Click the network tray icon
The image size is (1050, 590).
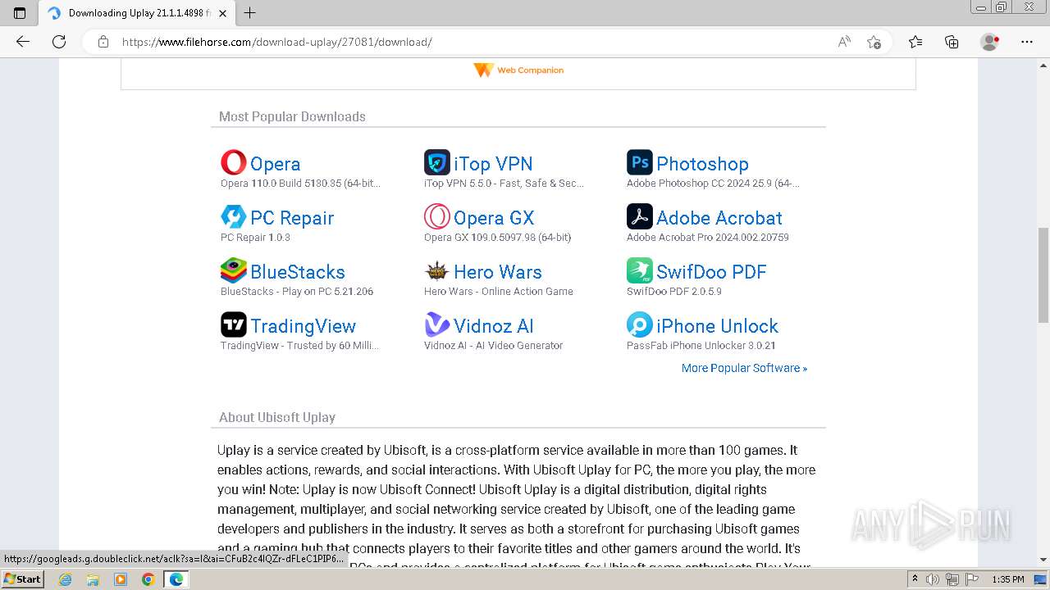click(x=952, y=579)
